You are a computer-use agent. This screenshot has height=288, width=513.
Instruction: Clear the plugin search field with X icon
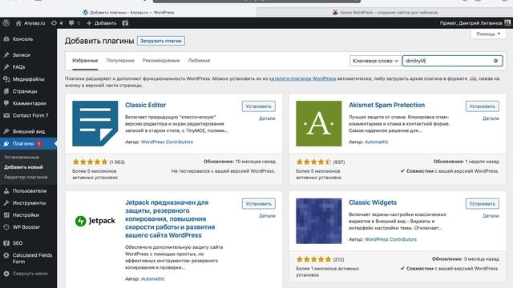(495, 61)
